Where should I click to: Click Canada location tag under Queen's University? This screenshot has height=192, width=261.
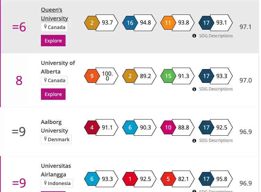54,27
